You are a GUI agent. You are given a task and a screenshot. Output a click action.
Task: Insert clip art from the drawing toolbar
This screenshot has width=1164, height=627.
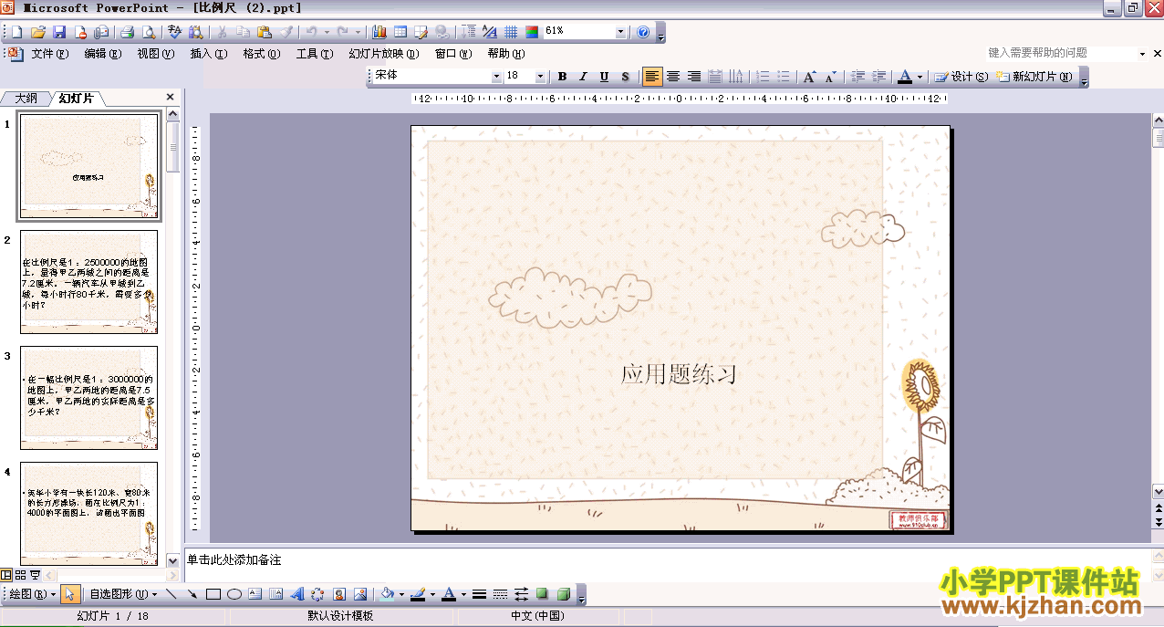339,594
